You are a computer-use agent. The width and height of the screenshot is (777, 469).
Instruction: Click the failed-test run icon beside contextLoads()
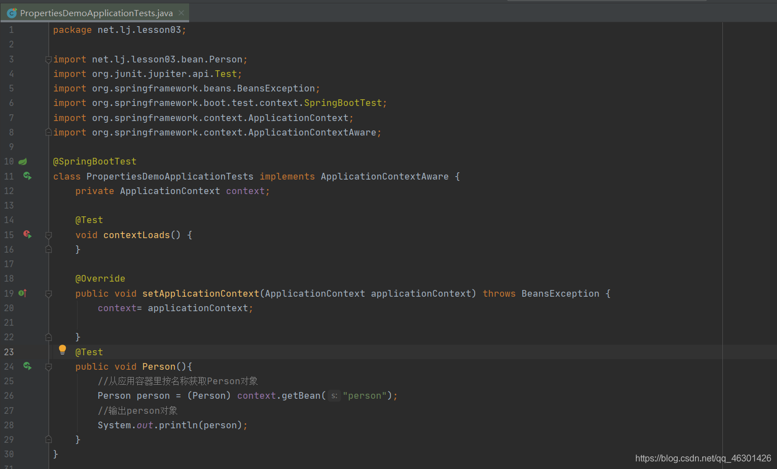pos(27,235)
